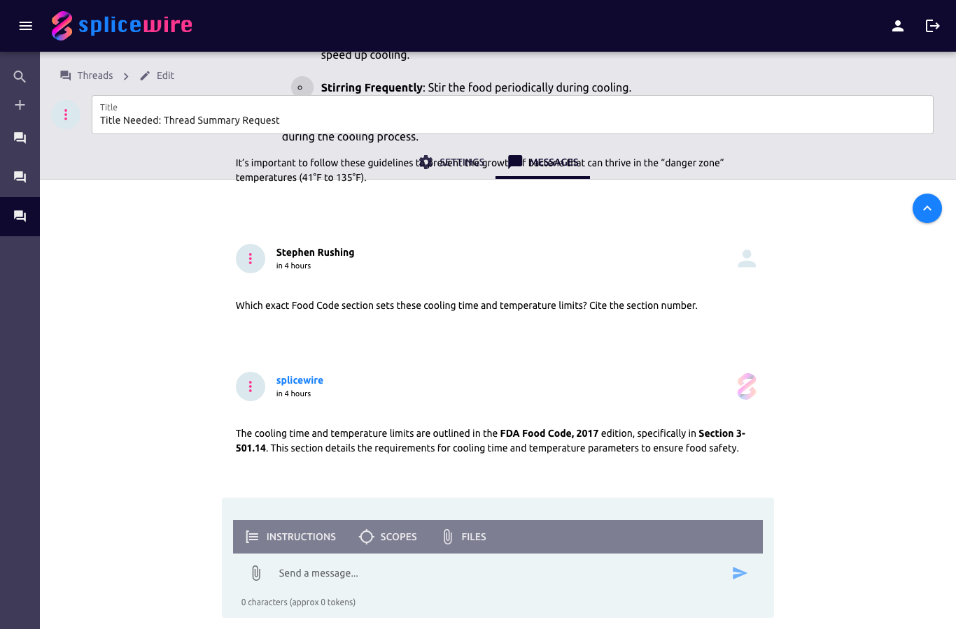Open the Scopes tab in composer

[388, 537]
